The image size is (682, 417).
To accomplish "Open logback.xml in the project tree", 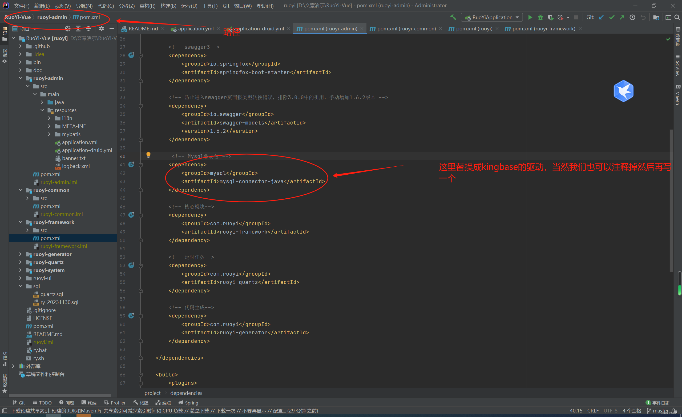I will pos(76,166).
